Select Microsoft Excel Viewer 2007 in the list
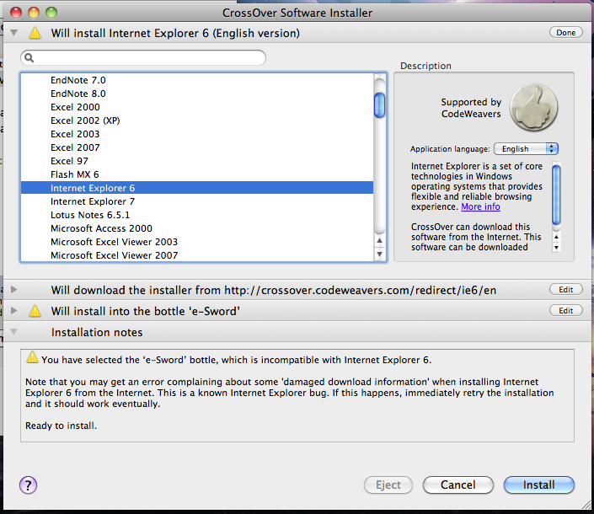The width and height of the screenshot is (594, 514). (197, 255)
